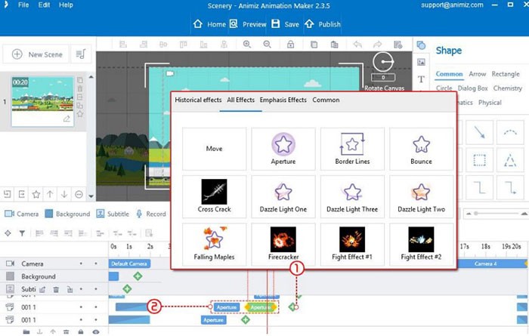Viewport: 529px width, 336px height.
Task: Toggle the lock icon below timeline layers
Action: (x=79, y=331)
